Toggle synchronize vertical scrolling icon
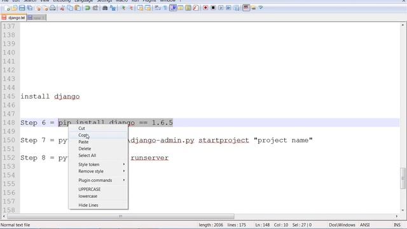Viewport: 407px width, 229px height. pyautogui.click(x=140, y=8)
